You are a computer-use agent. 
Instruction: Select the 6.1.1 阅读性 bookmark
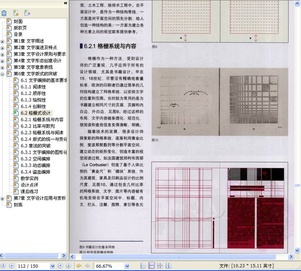coord(33,87)
